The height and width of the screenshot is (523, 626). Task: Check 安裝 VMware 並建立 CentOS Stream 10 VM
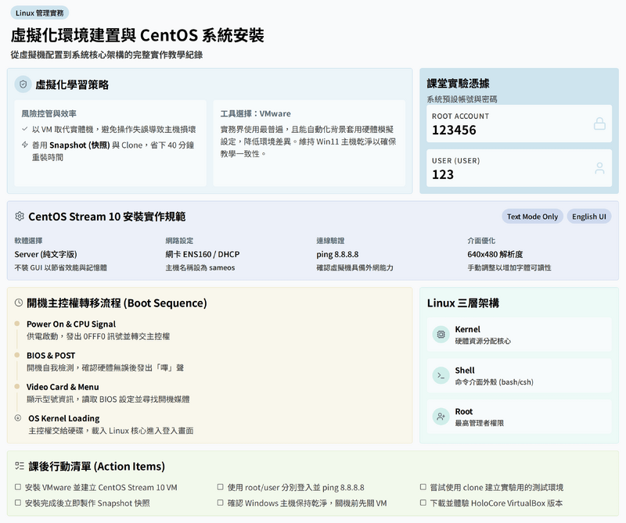(18, 488)
